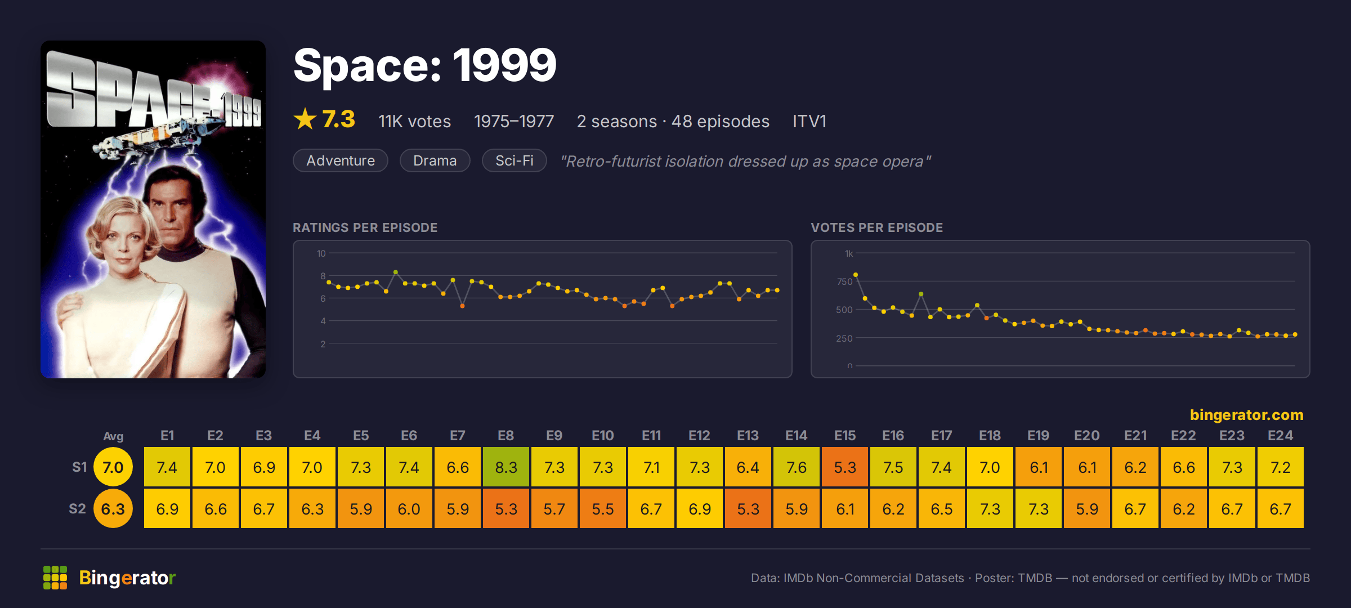Screen dimensions: 1351x608
Task: Select the Drama genre tag
Action: [435, 160]
